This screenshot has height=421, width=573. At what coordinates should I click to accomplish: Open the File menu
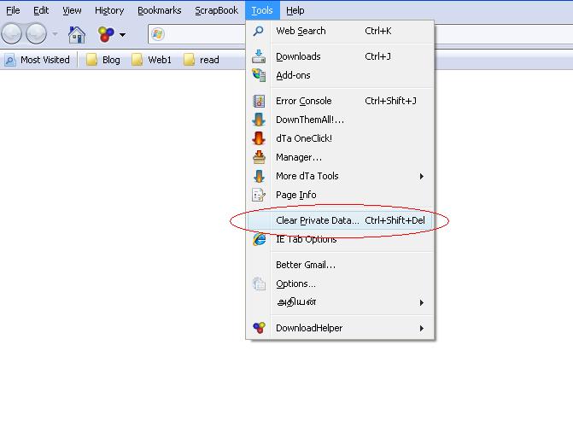point(13,10)
